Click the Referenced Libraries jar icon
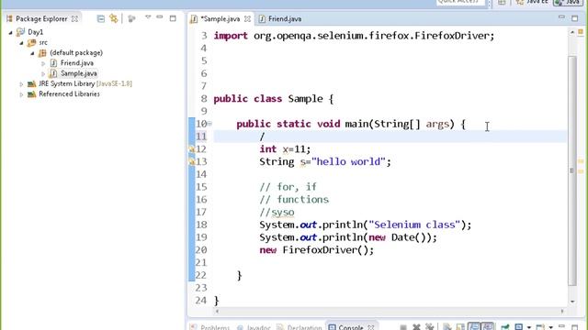The width and height of the screenshot is (588, 330). coord(32,93)
